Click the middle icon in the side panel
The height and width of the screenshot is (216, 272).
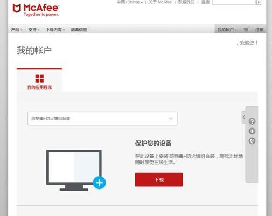[252, 131]
